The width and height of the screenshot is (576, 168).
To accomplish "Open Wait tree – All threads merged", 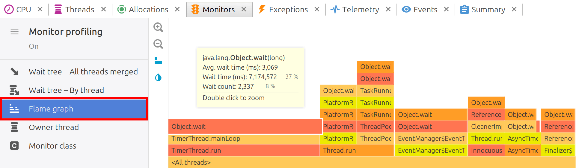I will pos(74,72).
